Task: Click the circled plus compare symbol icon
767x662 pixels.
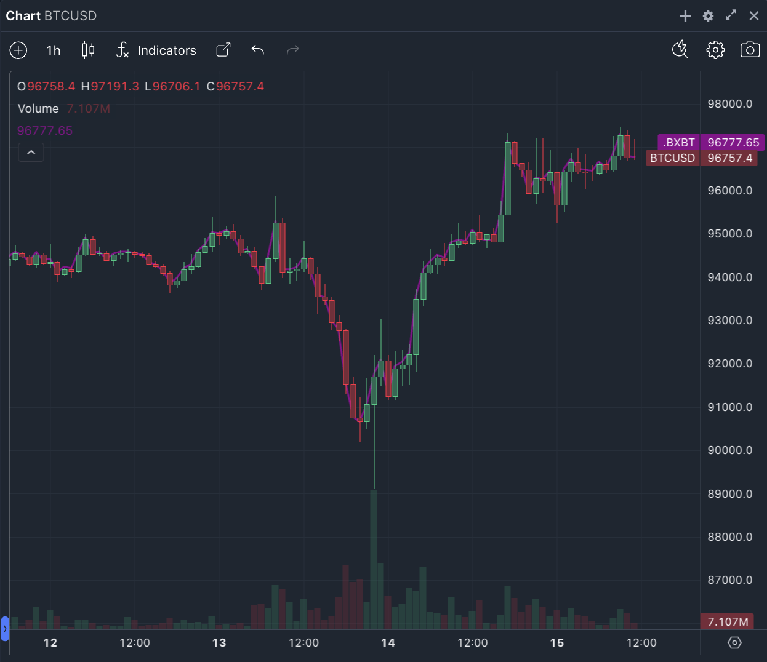Action: 18,50
